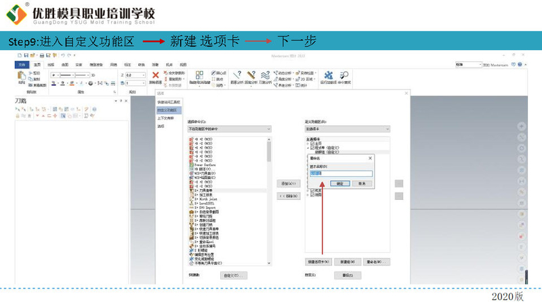
Task: Click the 重设(S) reset button
Action: coord(348,276)
